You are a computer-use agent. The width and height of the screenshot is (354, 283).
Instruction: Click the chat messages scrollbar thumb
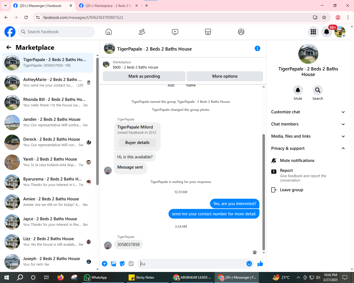(x=264, y=192)
